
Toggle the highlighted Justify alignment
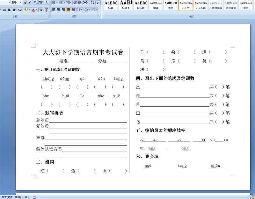(69, 10)
